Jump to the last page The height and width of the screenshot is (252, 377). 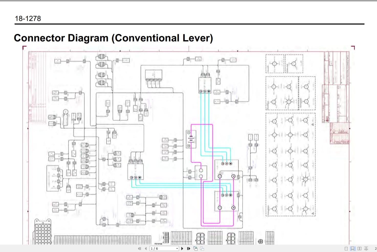click(189, 248)
